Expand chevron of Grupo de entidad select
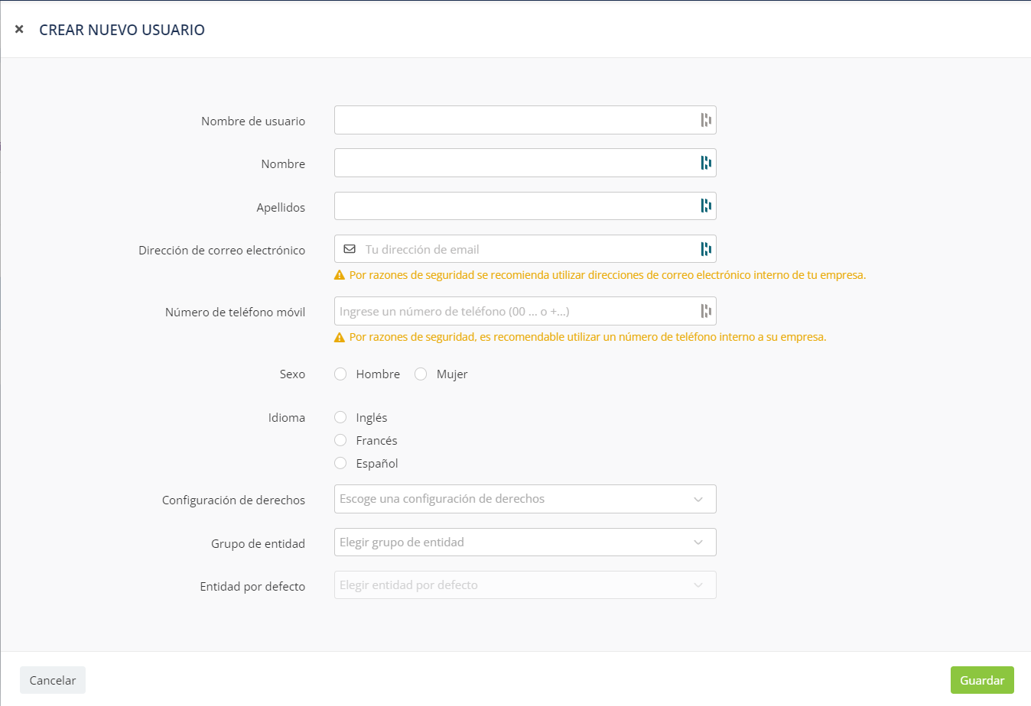The height and width of the screenshot is (706, 1031). (698, 542)
